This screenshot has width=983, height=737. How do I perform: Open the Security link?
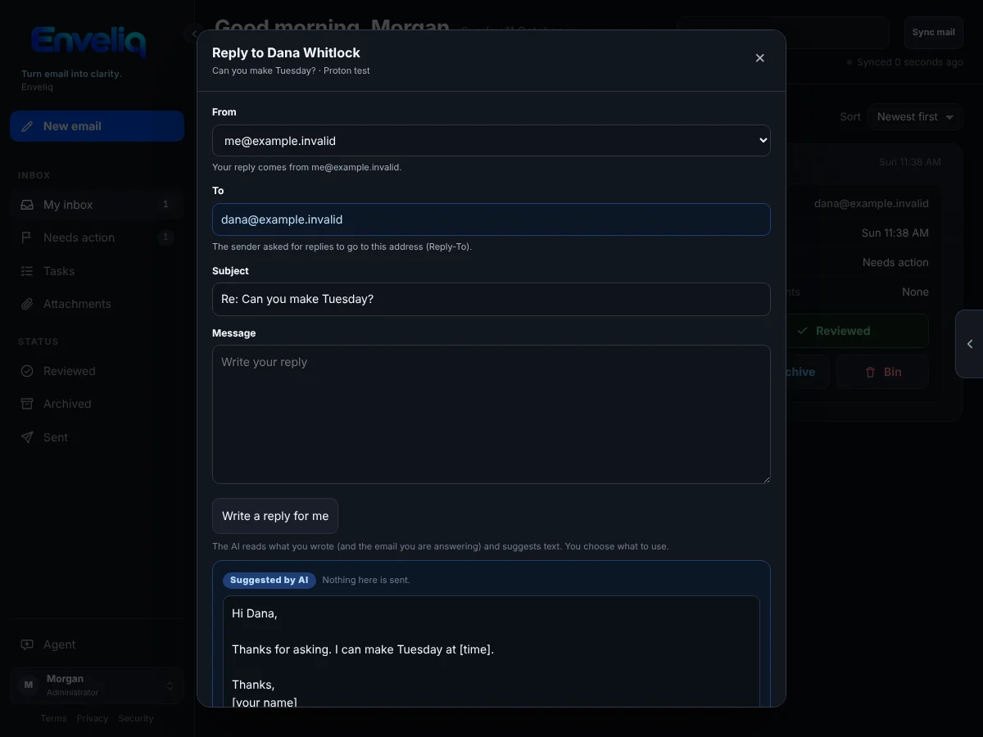coord(136,718)
